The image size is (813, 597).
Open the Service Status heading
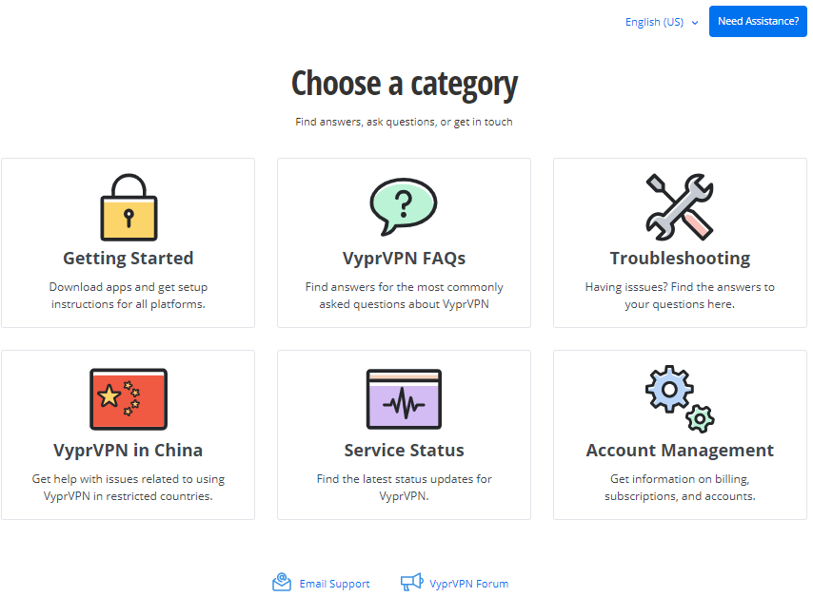click(x=404, y=450)
